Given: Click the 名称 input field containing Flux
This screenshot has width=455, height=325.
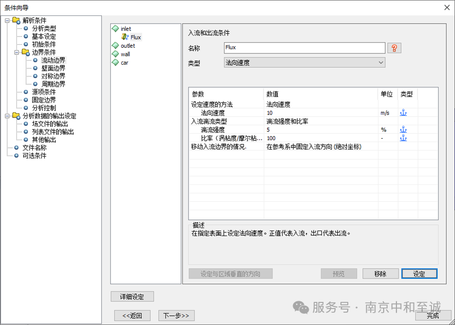Looking at the screenshot, I should coord(305,48).
